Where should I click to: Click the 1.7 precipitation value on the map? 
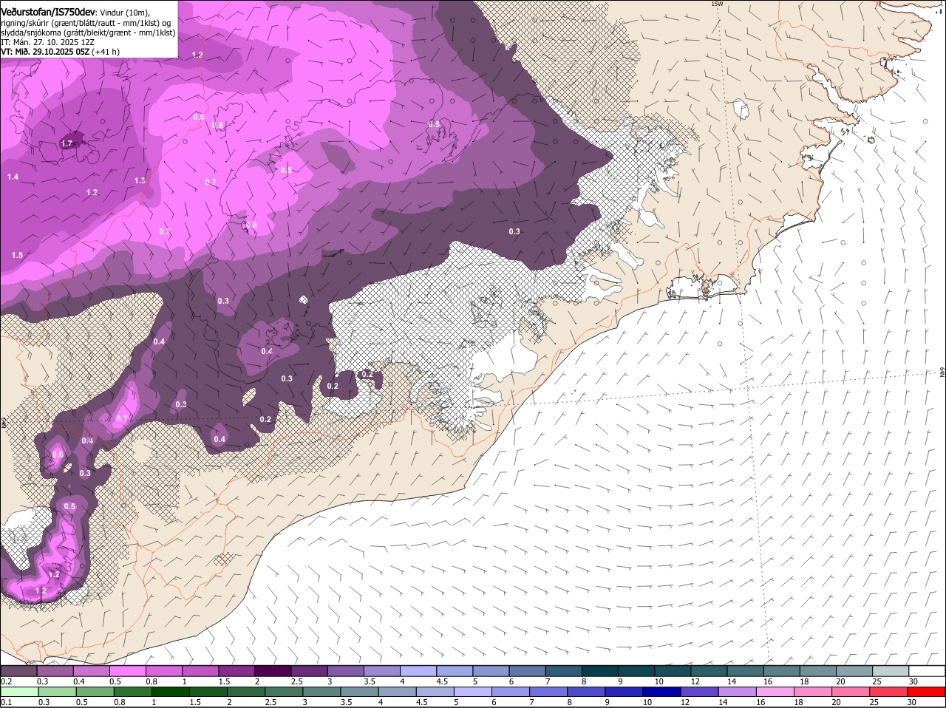[x=67, y=144]
